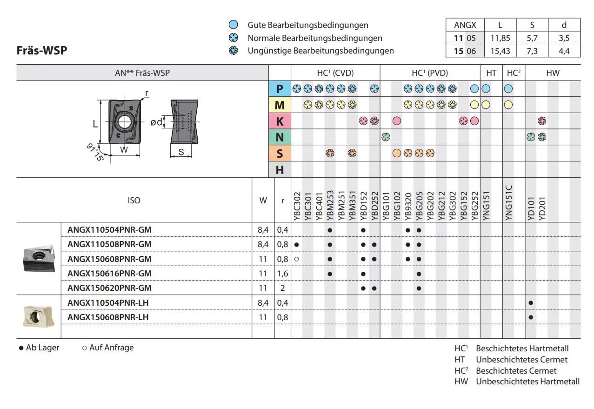Click the YBC302 stock dot for ANGX110508PNR-GM

296,244
